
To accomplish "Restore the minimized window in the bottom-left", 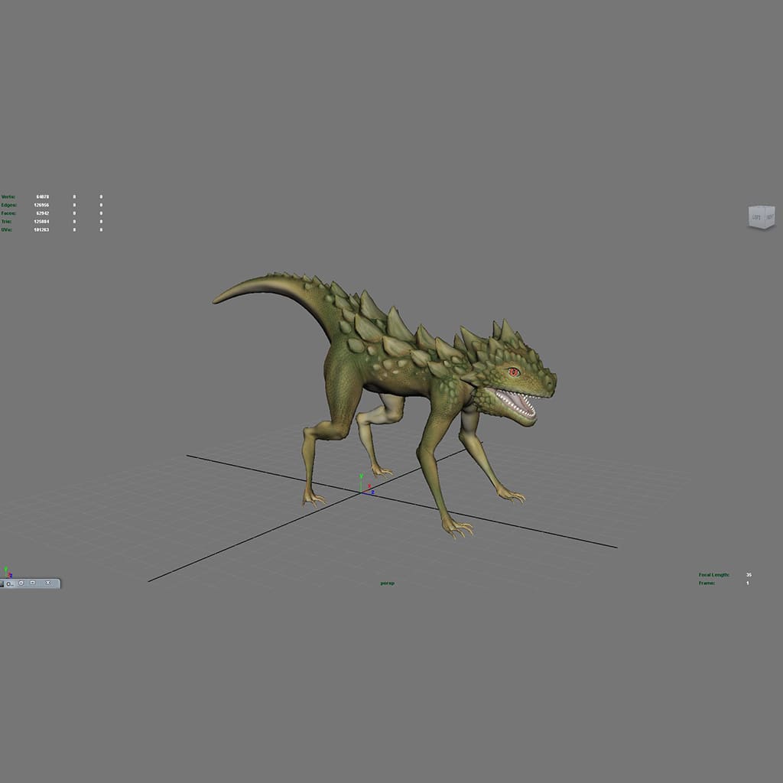I will [21, 583].
